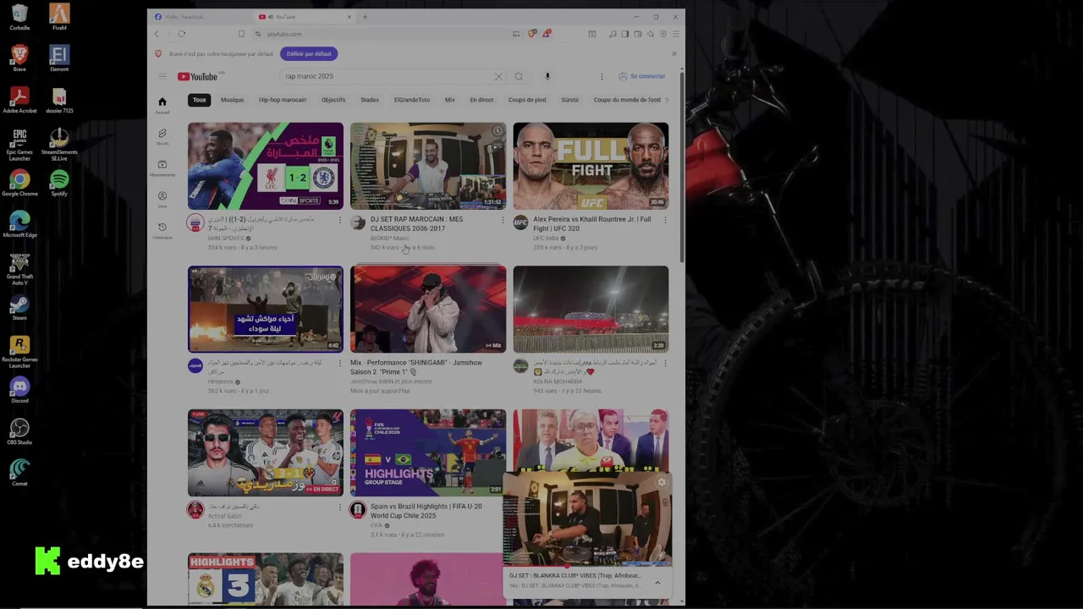Open Brave Rewards triangle icon

(547, 34)
